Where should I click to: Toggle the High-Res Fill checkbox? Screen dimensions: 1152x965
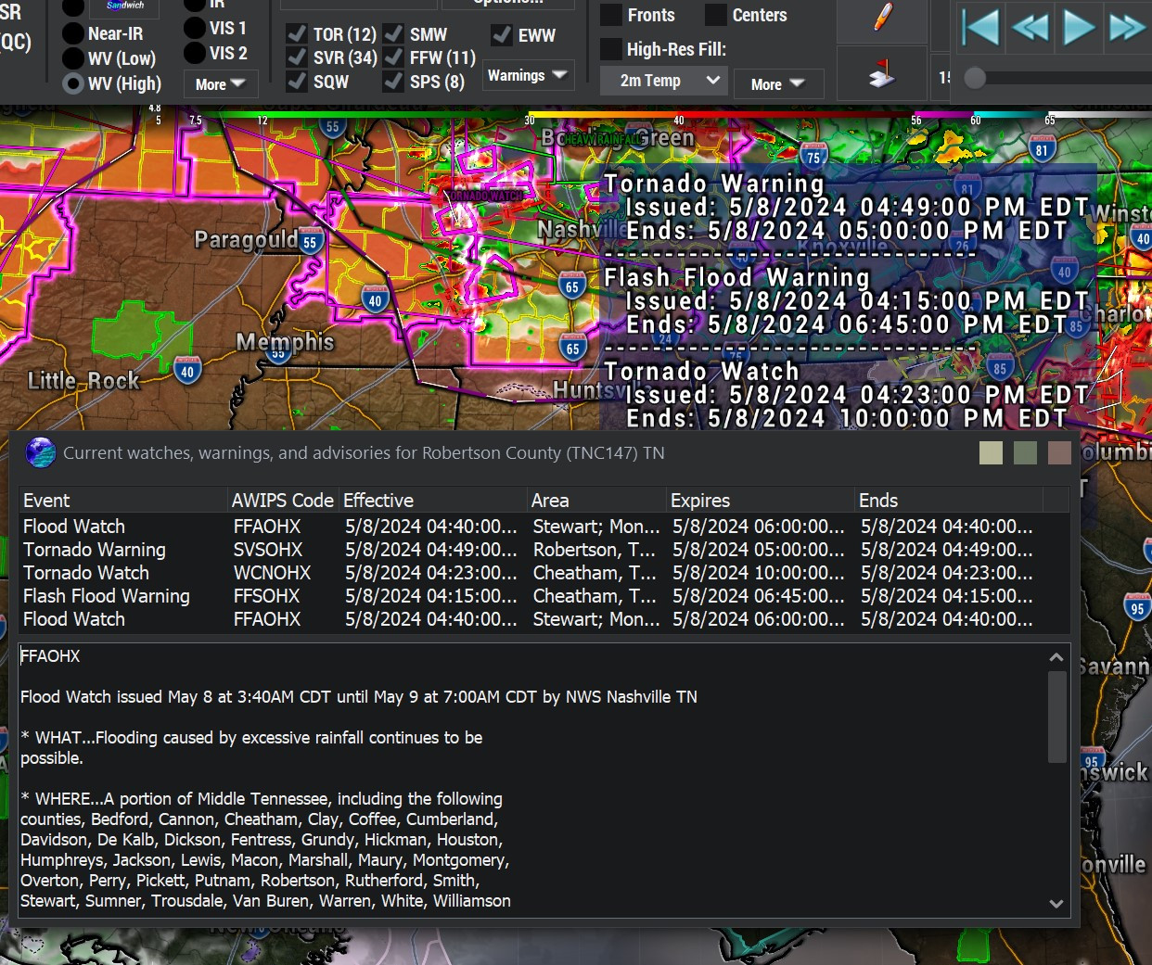[611, 49]
